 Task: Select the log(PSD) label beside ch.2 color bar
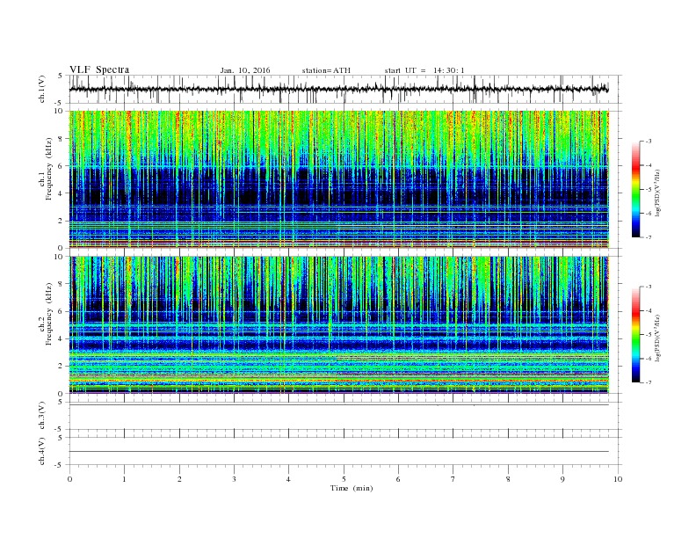[657, 338]
